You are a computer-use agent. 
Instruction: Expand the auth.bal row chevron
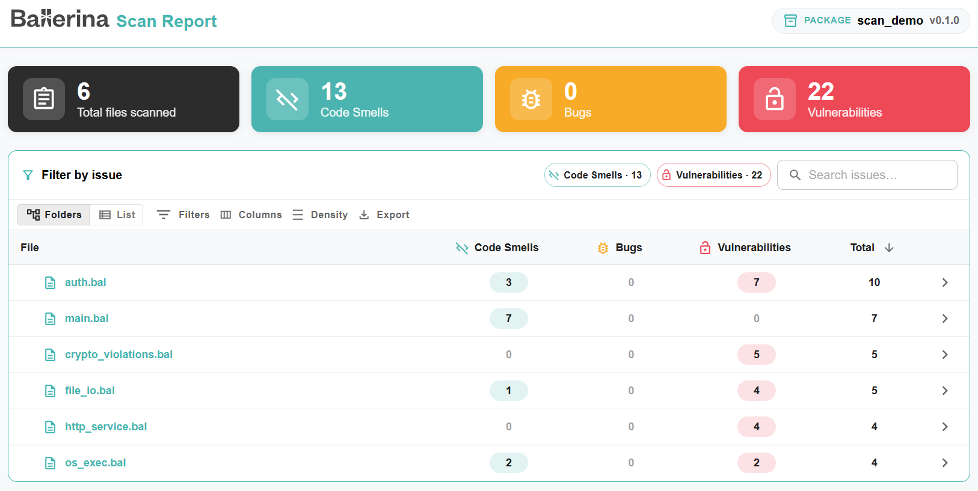click(x=945, y=282)
